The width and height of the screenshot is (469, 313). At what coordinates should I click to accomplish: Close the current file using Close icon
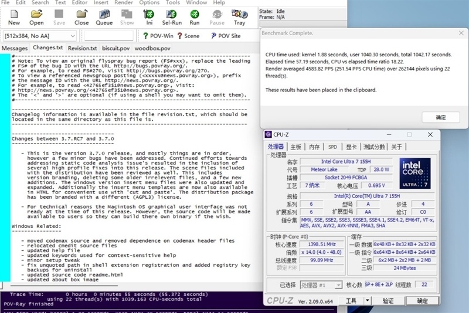[81, 16]
